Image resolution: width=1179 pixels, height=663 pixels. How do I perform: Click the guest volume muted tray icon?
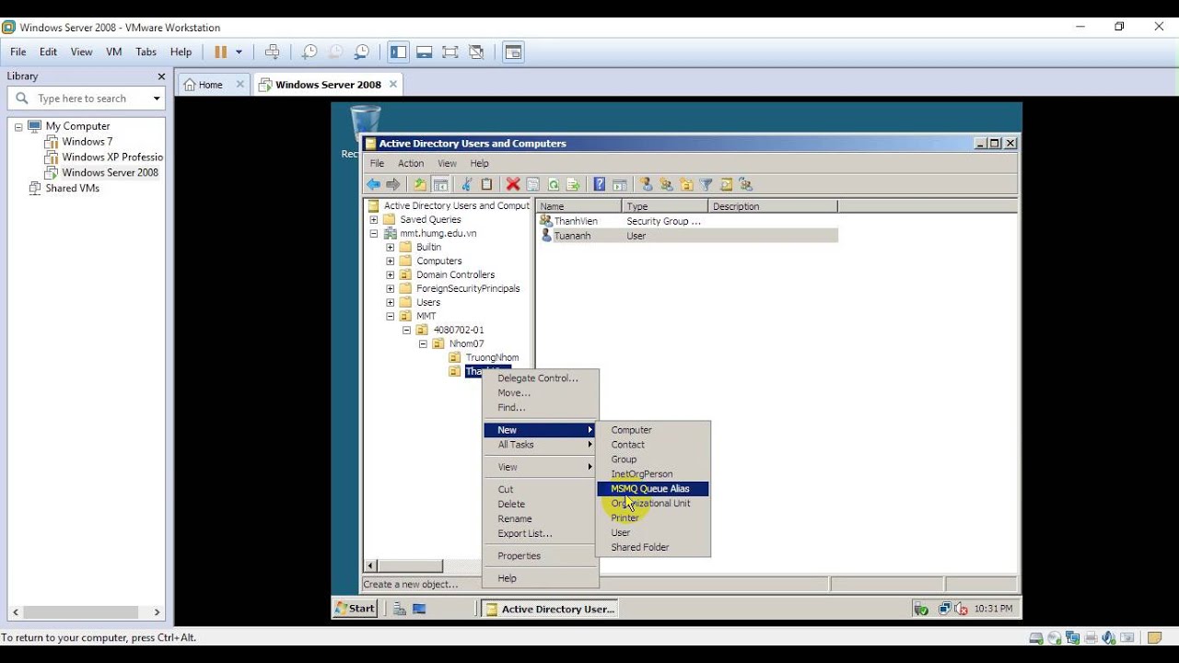961,609
